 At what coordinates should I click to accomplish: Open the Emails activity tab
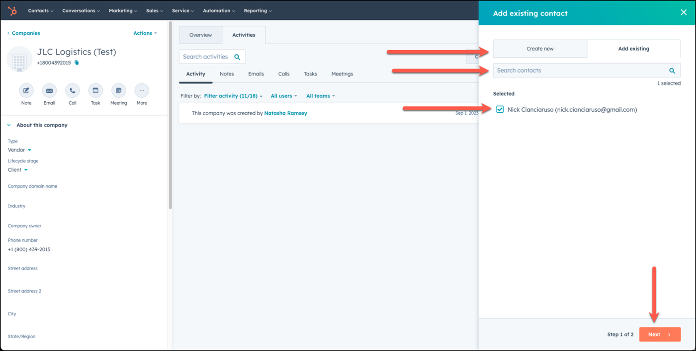click(x=256, y=74)
